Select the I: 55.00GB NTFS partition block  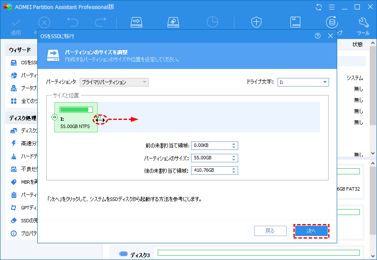click(76, 117)
